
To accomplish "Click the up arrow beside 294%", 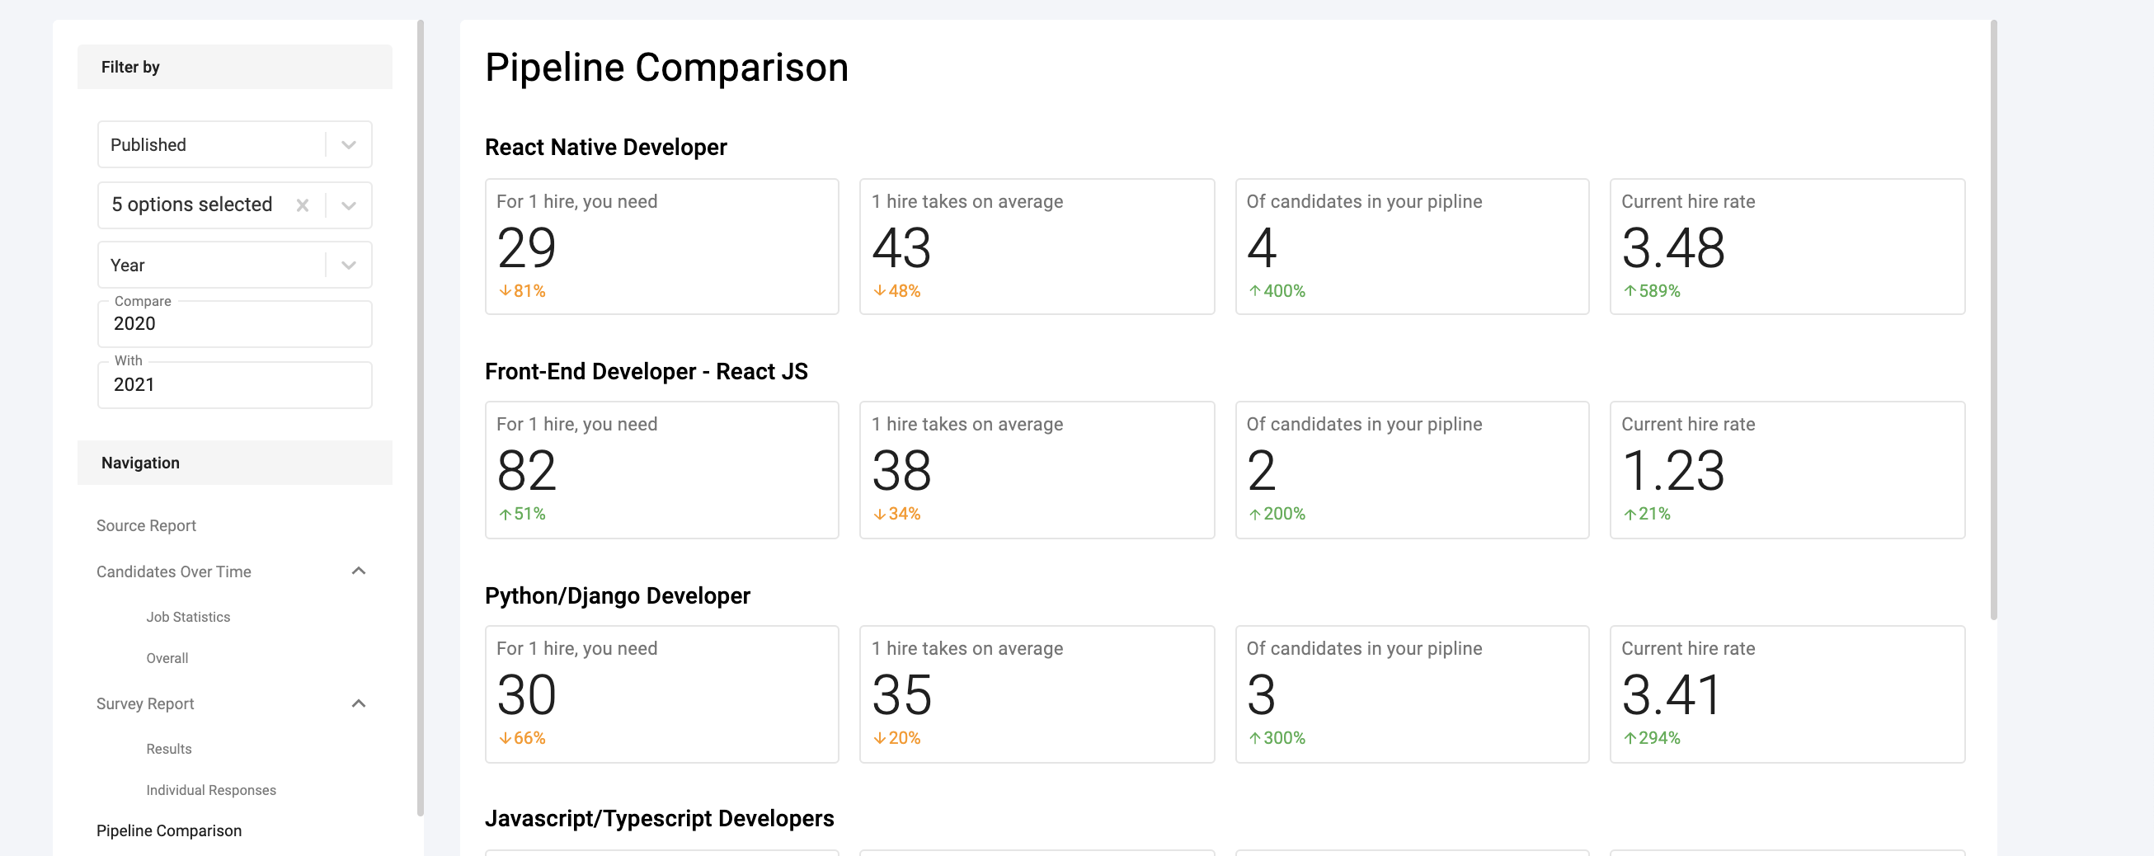I will [x=1630, y=738].
